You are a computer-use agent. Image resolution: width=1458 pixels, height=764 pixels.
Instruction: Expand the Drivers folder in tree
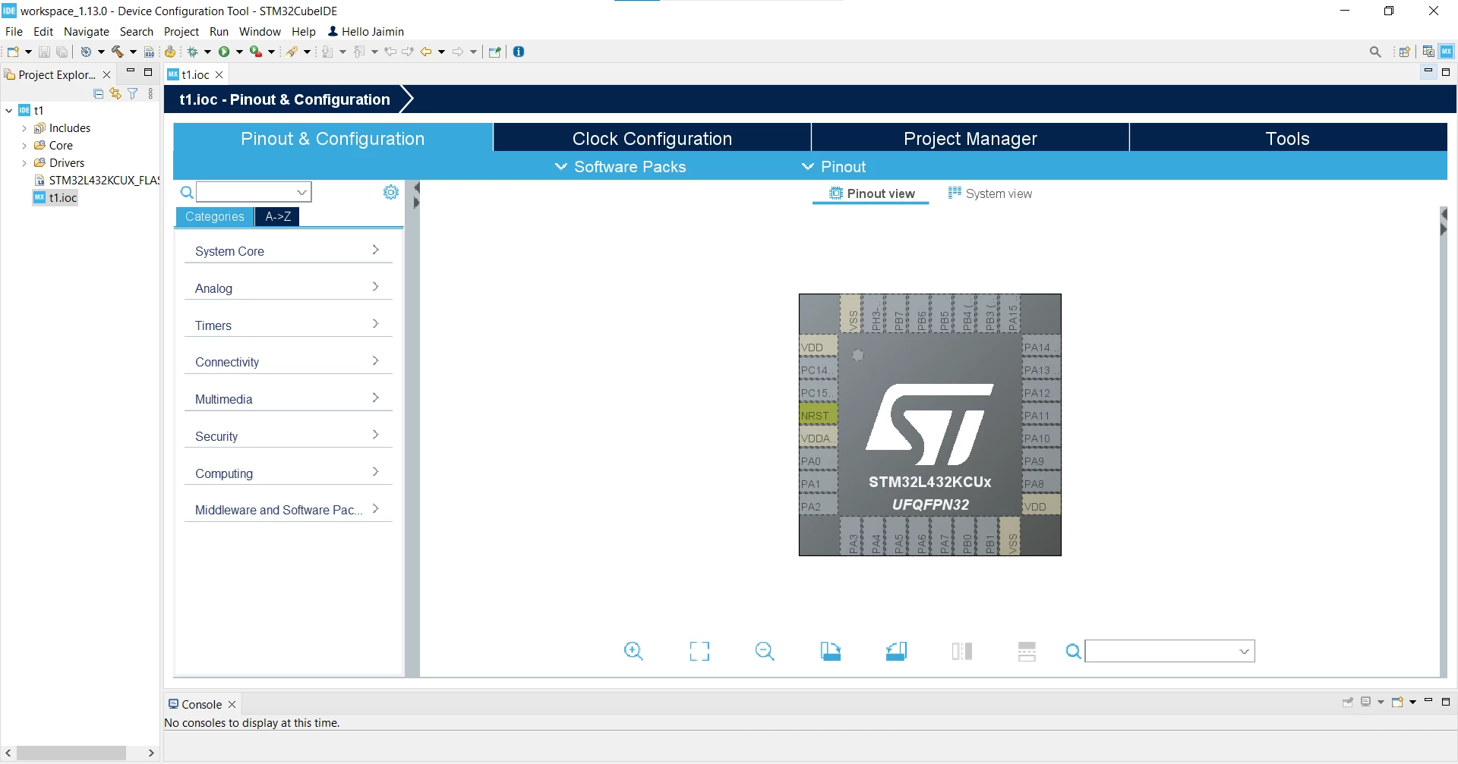point(24,162)
